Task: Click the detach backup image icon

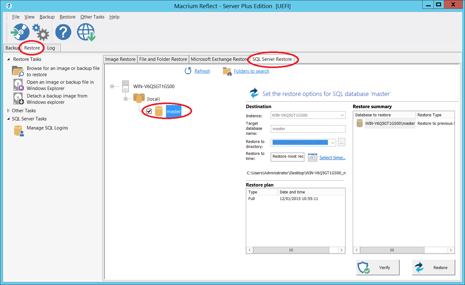Action: (x=19, y=98)
